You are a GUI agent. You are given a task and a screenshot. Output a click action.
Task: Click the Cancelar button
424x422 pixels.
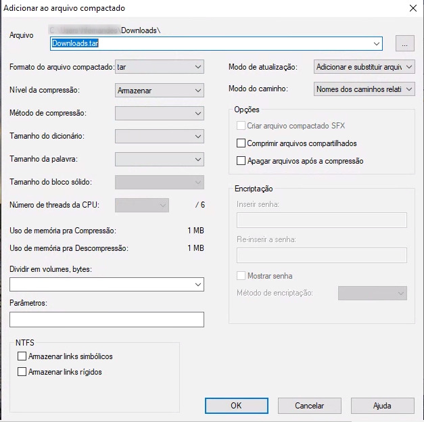click(310, 406)
